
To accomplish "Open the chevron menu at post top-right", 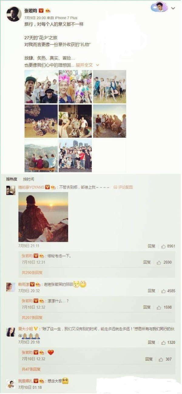I will [173, 8].
